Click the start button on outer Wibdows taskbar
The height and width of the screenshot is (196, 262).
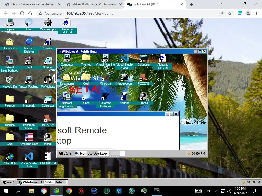click(x=8, y=182)
